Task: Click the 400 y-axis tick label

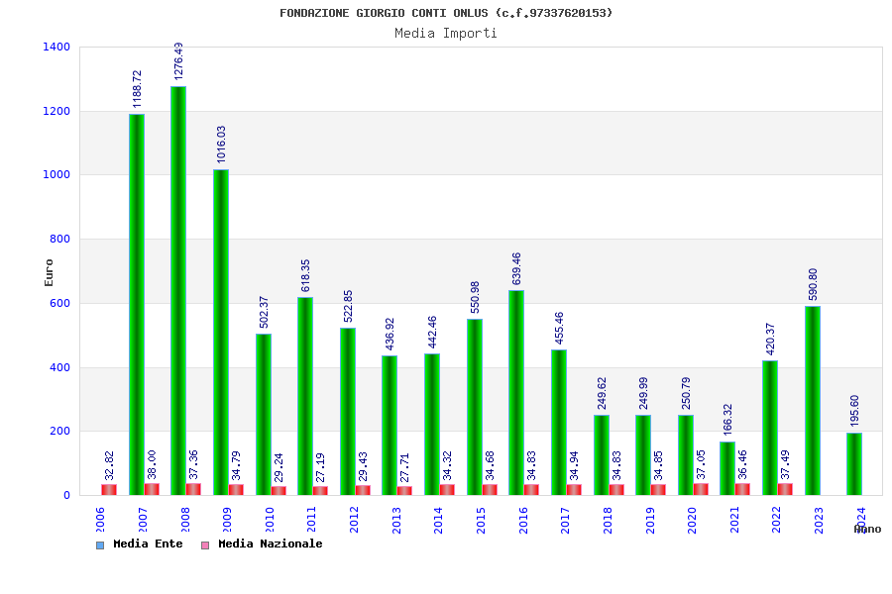Action: (59, 367)
